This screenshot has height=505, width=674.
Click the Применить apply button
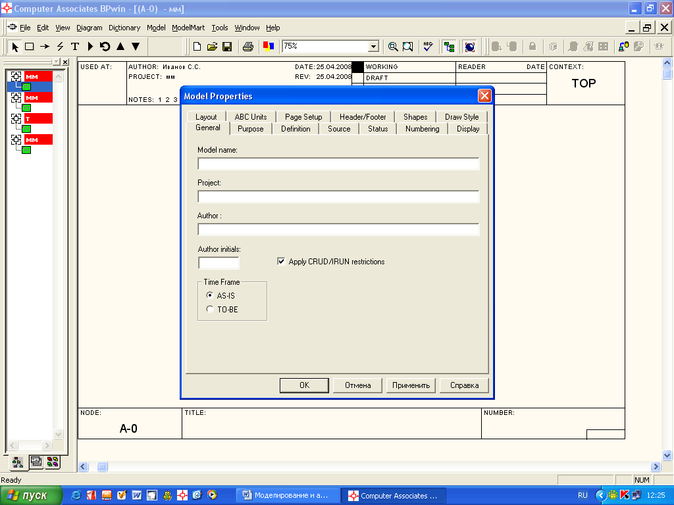[411, 385]
